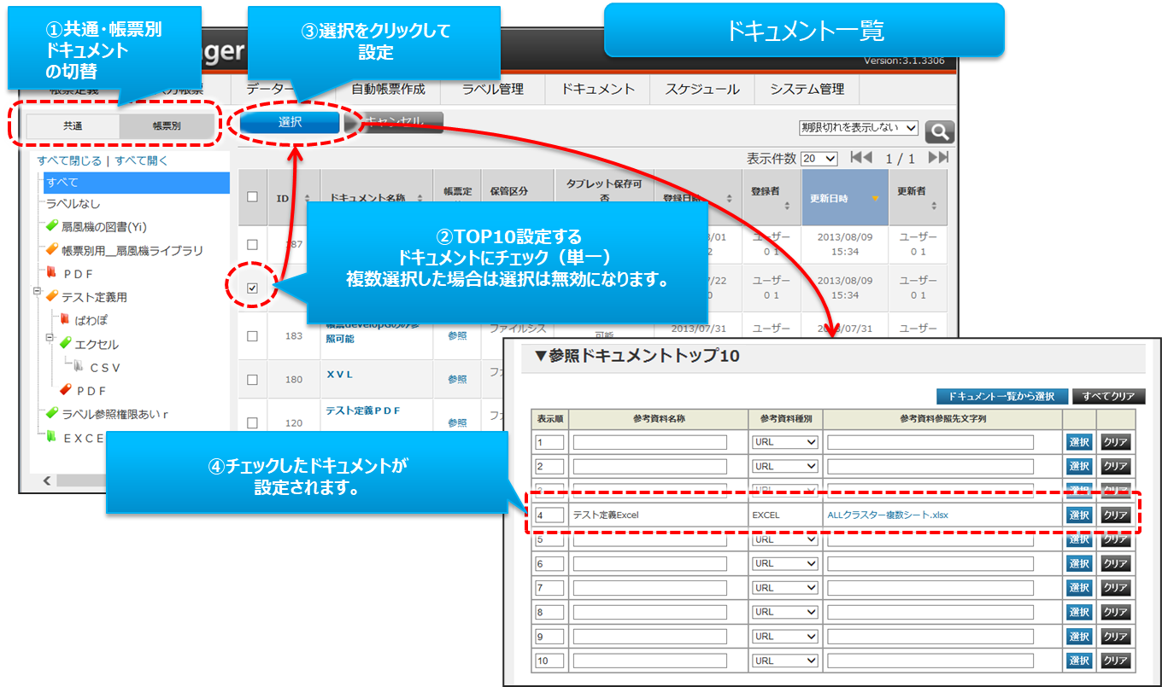
Task: Select the 帳票別用_扇風機ライブラリ label
Action: [x=132, y=251]
